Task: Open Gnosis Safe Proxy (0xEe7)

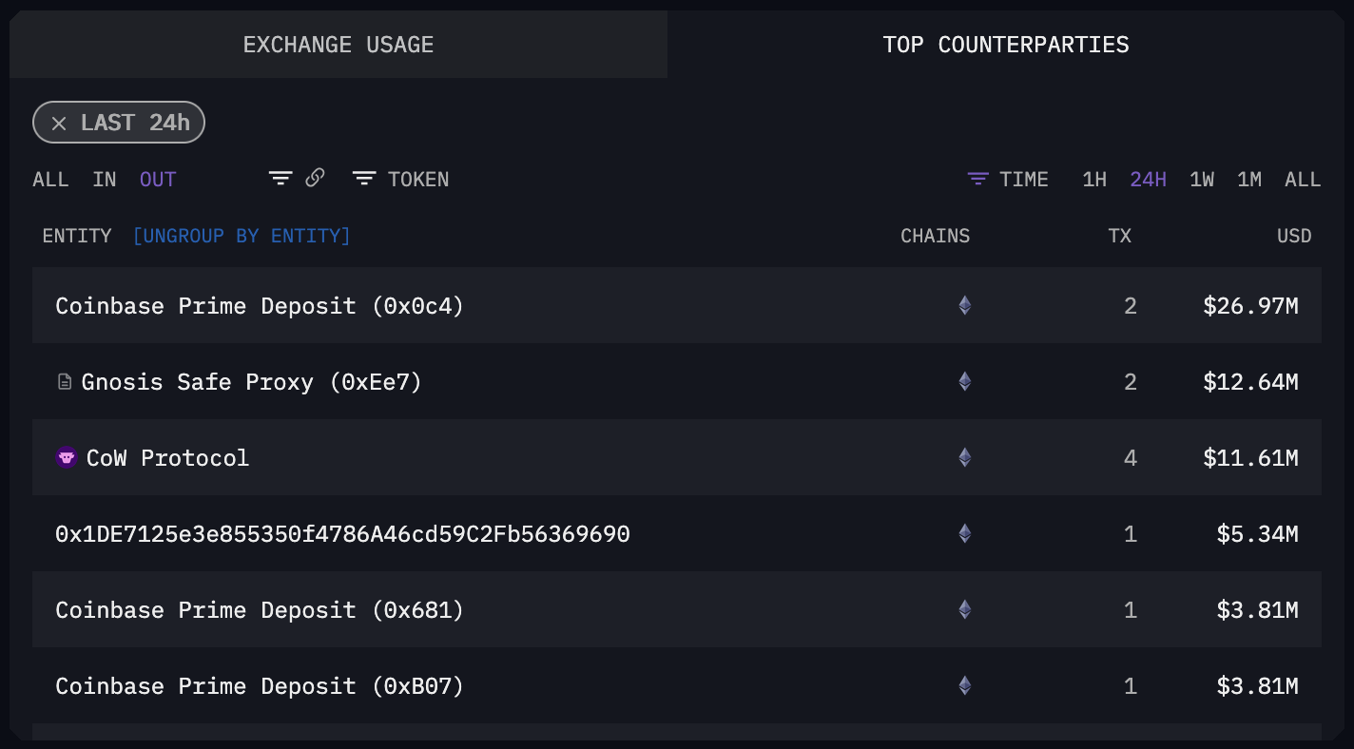Action: click(x=251, y=382)
